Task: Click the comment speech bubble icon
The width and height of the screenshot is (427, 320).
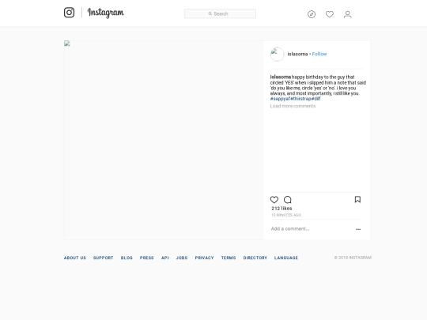Action: click(288, 200)
